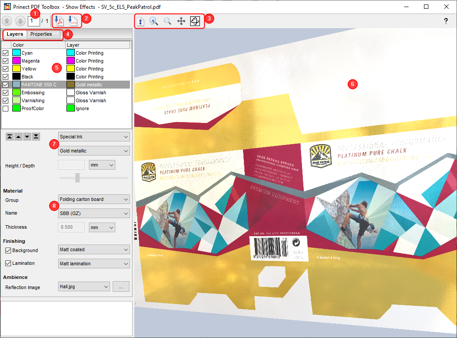
Task: Toggle the Lamination checkbox
Action: pyautogui.click(x=8, y=263)
